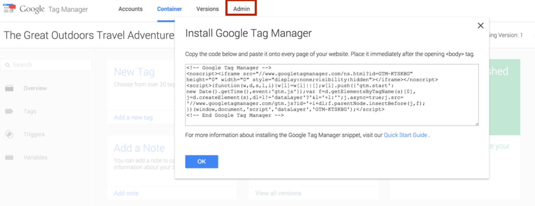Select the Tags icon in sidebar

[9, 111]
